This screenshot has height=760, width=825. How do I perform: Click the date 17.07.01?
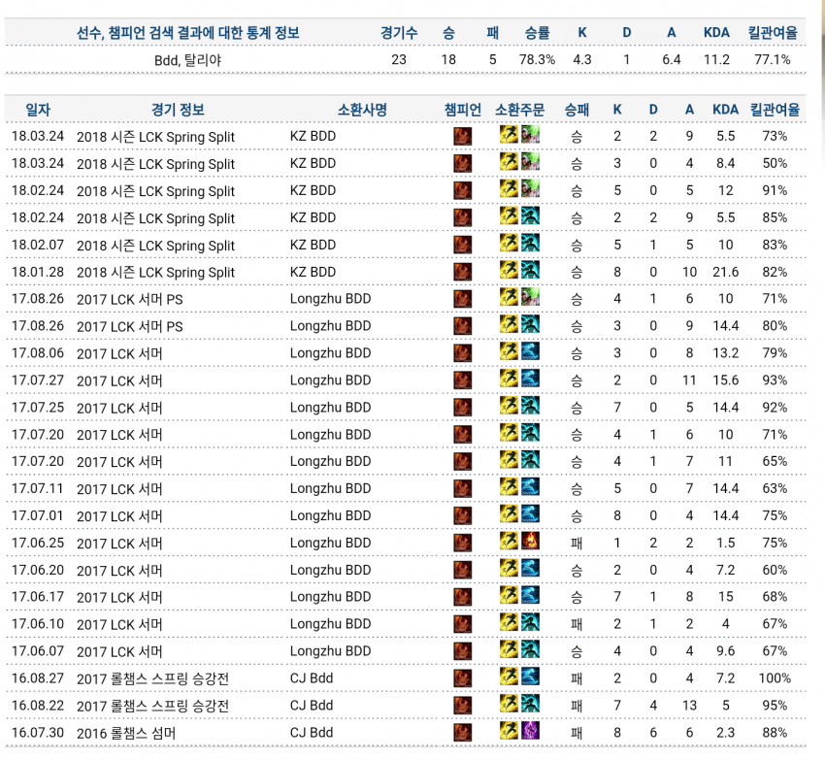(x=37, y=515)
